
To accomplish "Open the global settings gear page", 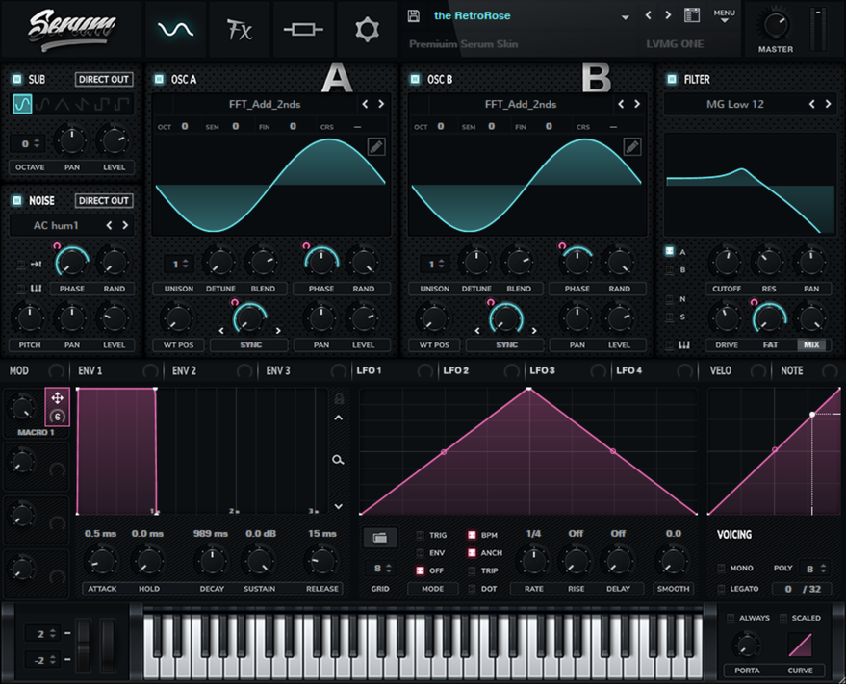I will (367, 29).
